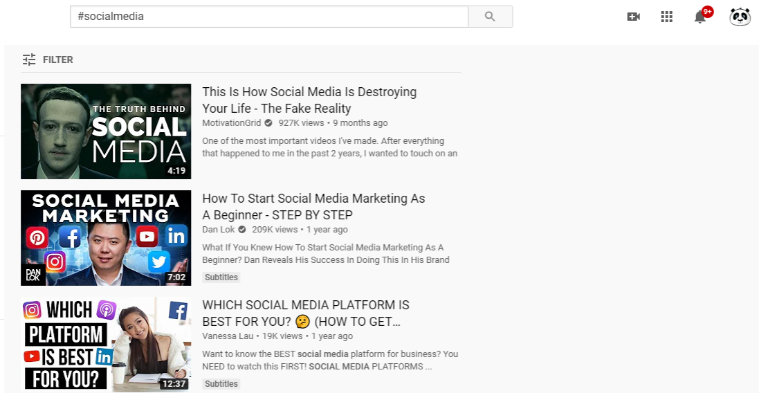The height and width of the screenshot is (393, 759).
Task: Open the notifications bell
Action: pos(700,17)
